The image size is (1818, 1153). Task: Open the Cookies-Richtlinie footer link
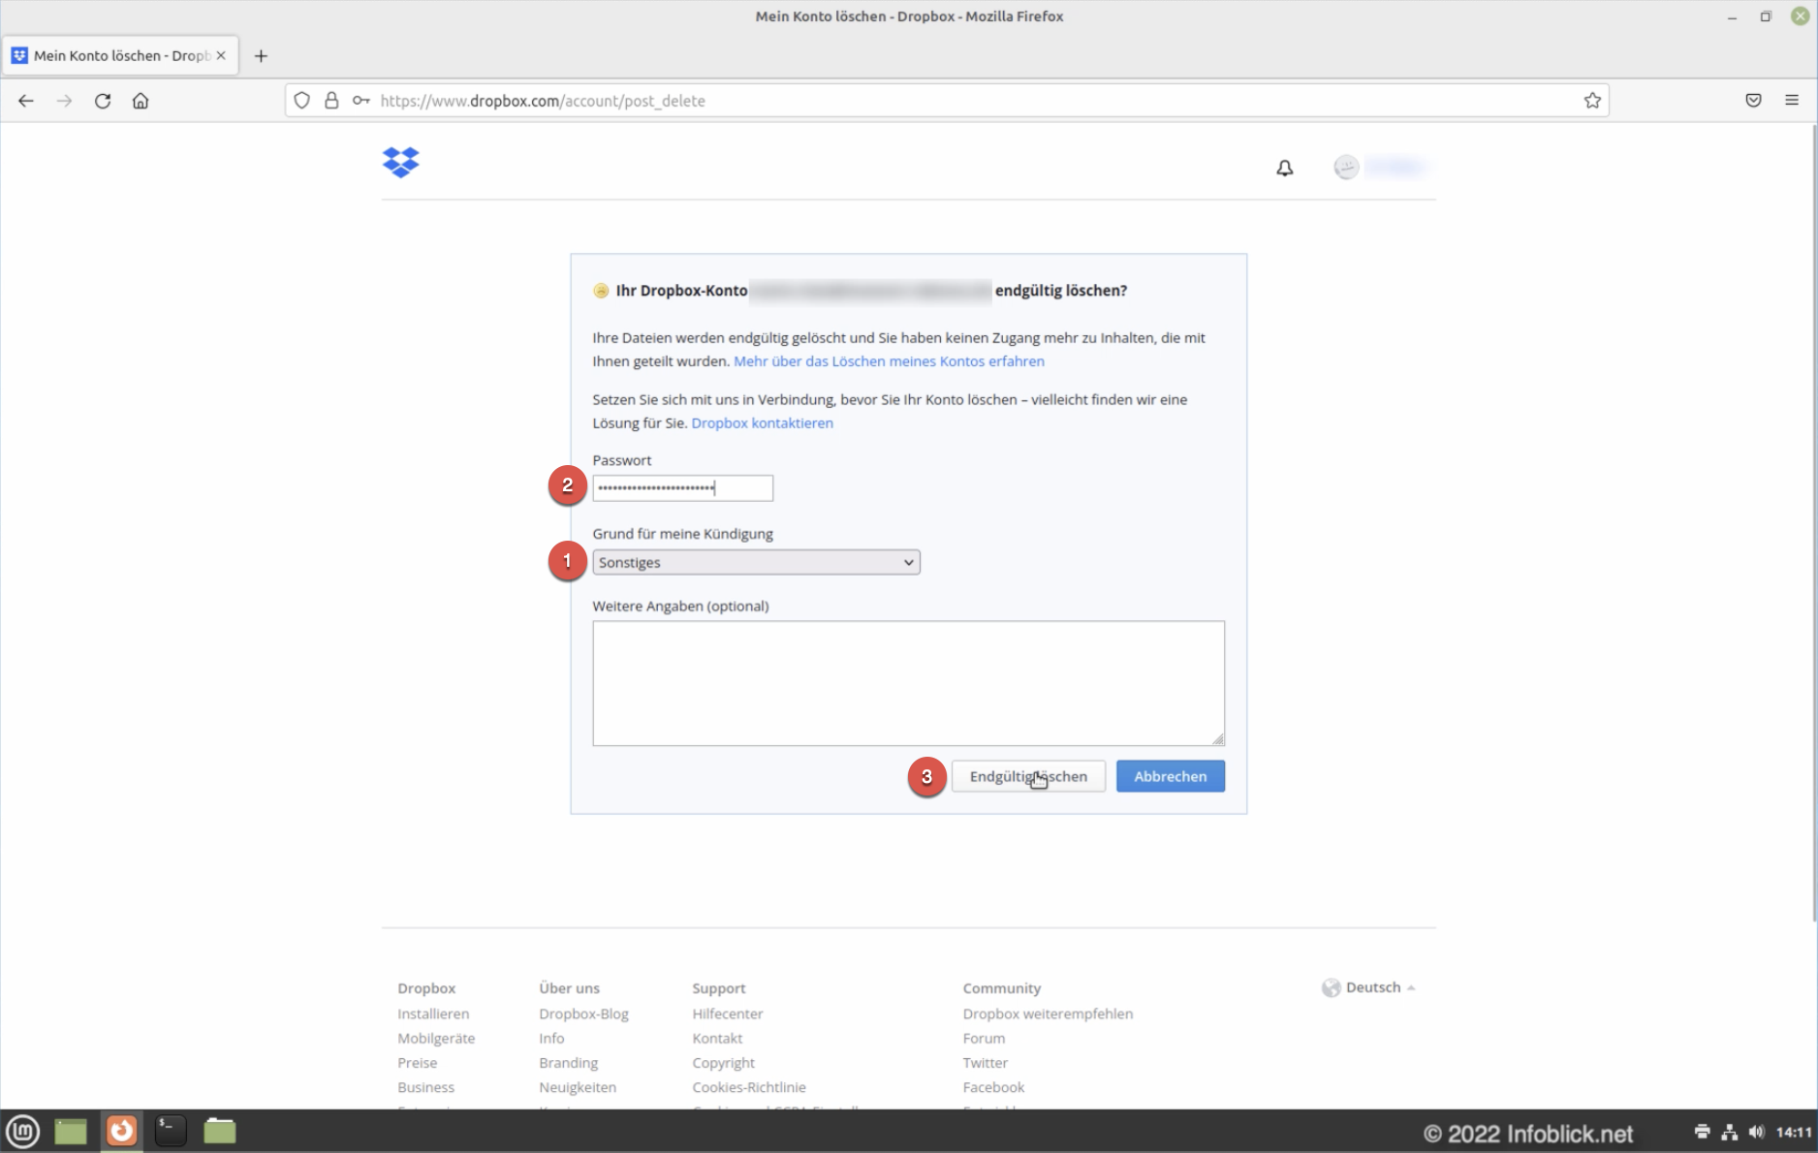click(749, 1087)
